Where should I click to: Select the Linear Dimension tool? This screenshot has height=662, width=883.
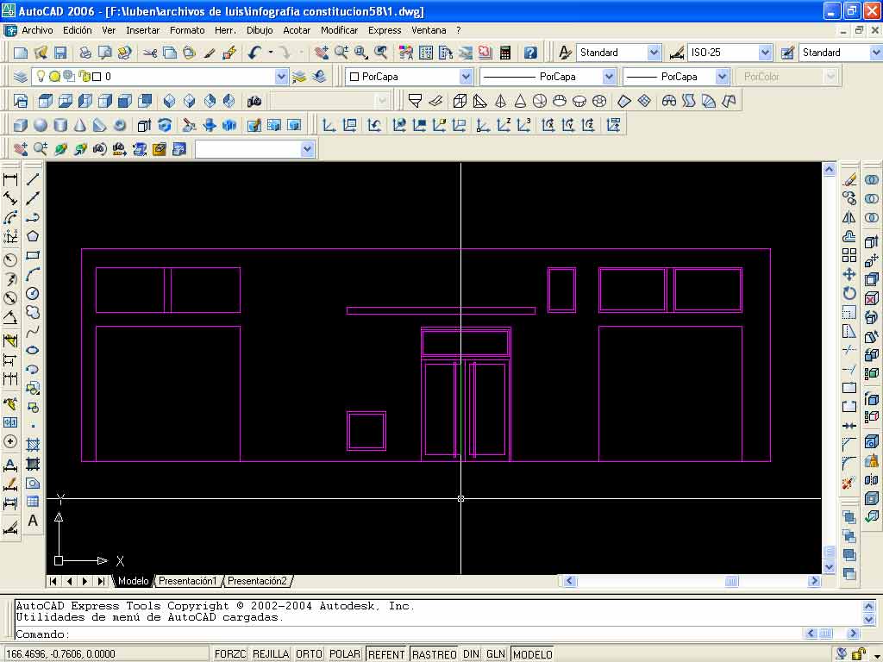tap(10, 179)
